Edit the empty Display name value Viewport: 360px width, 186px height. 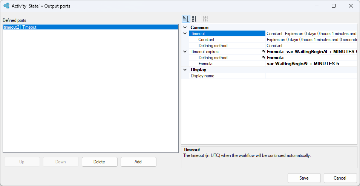[311, 76]
